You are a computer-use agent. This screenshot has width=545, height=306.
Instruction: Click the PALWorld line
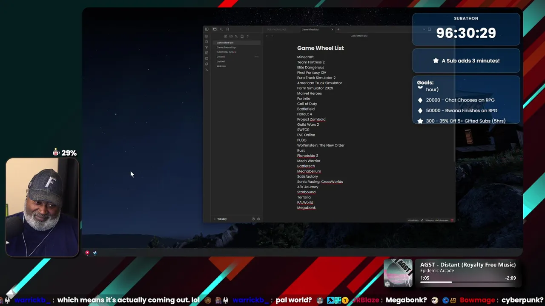(305, 202)
